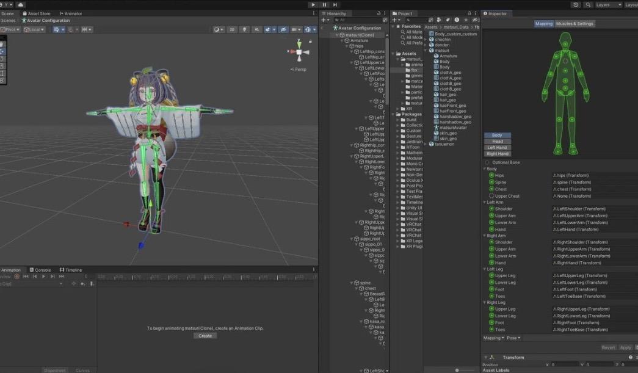This screenshot has width=638, height=373.
Task: Toggle scene effects (skybox) button
Action: pos(269,30)
